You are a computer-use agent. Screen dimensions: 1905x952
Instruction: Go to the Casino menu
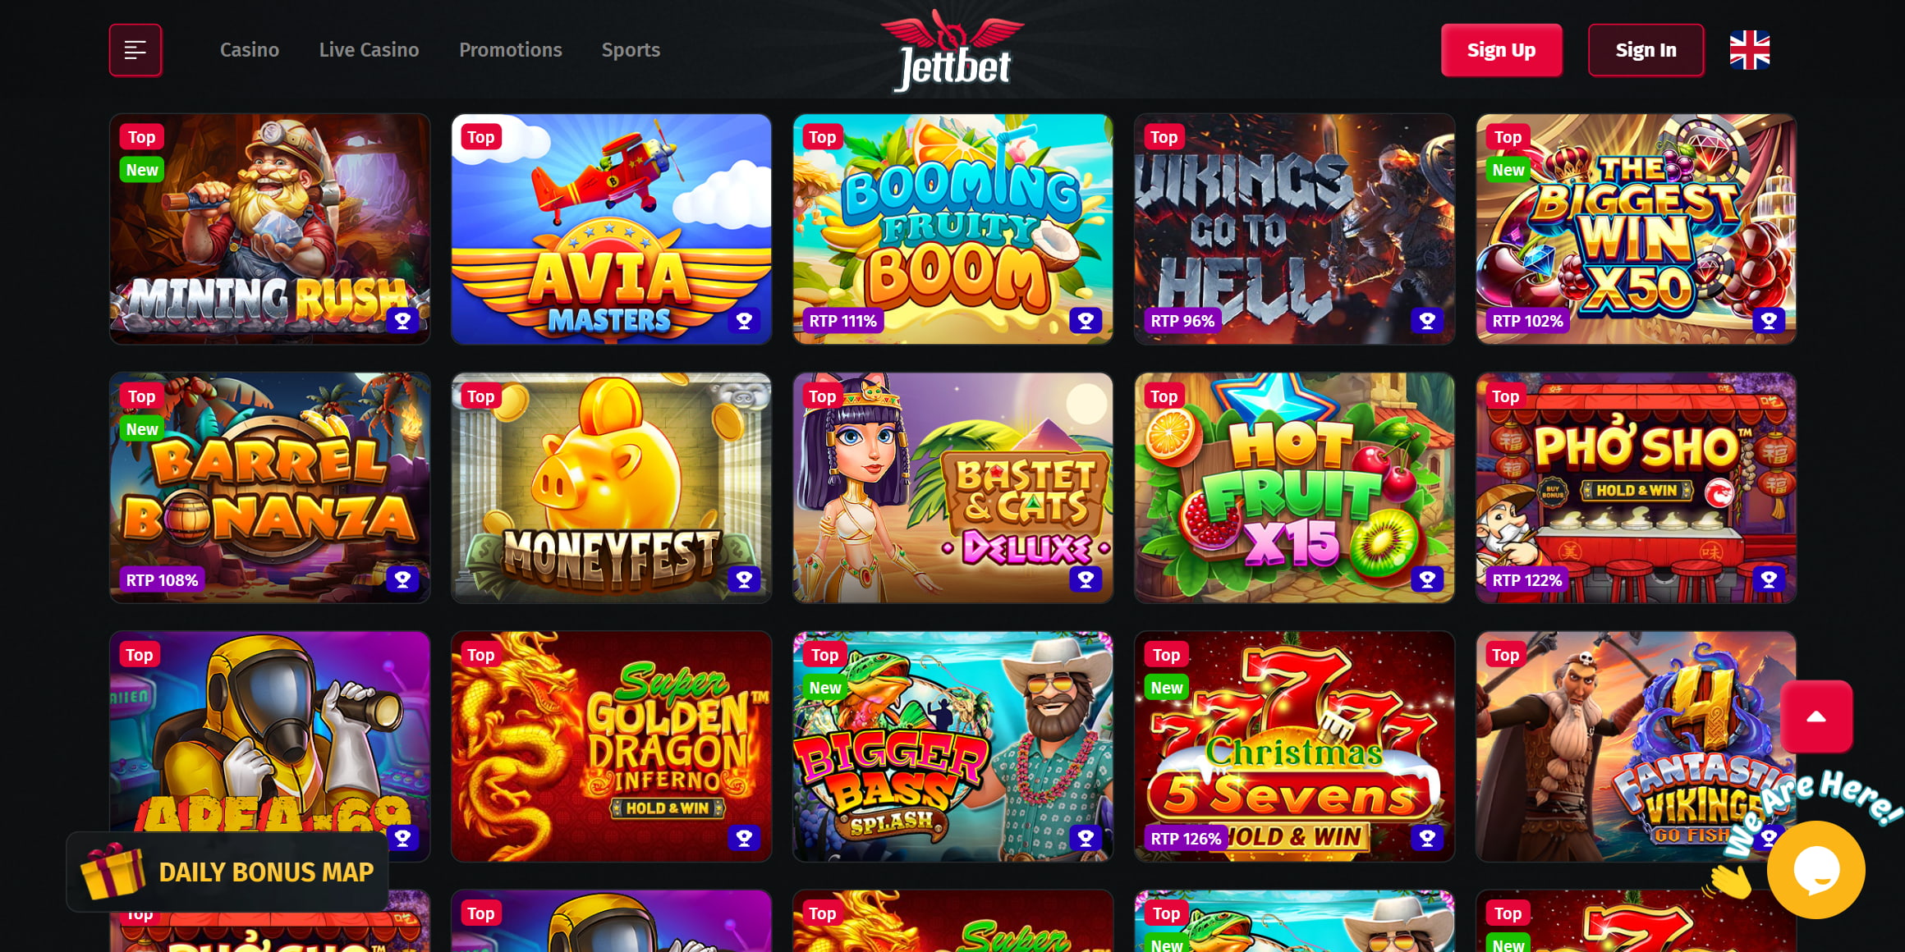pyautogui.click(x=250, y=50)
